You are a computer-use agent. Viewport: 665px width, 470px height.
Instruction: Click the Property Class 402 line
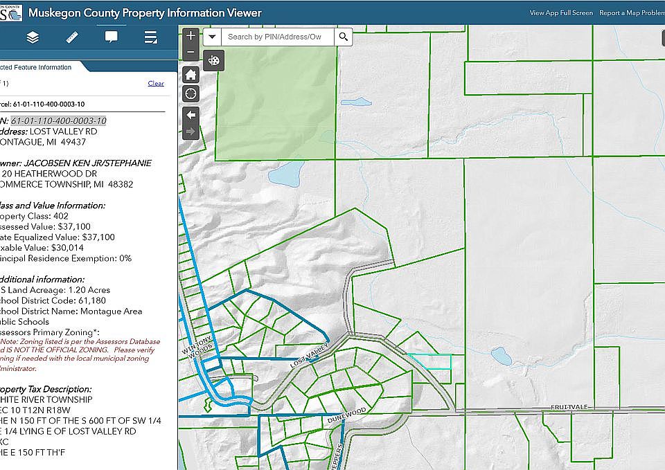(34, 216)
